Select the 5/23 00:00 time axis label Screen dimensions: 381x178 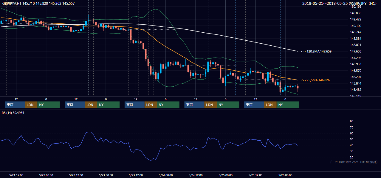point(106,175)
